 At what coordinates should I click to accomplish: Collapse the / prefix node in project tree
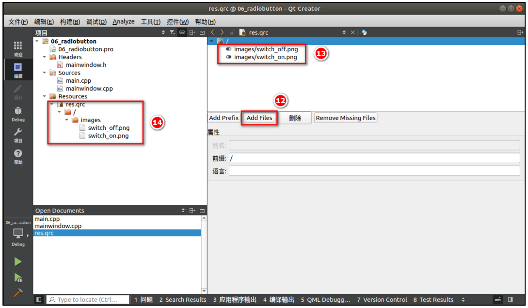click(x=59, y=112)
